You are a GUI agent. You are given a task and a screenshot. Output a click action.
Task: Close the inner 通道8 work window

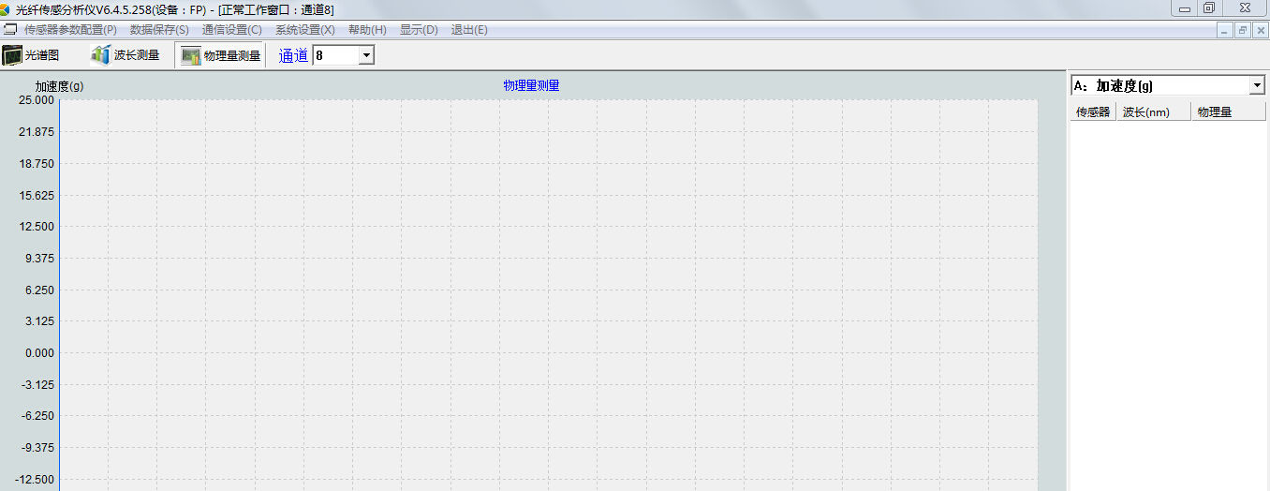click(1259, 30)
